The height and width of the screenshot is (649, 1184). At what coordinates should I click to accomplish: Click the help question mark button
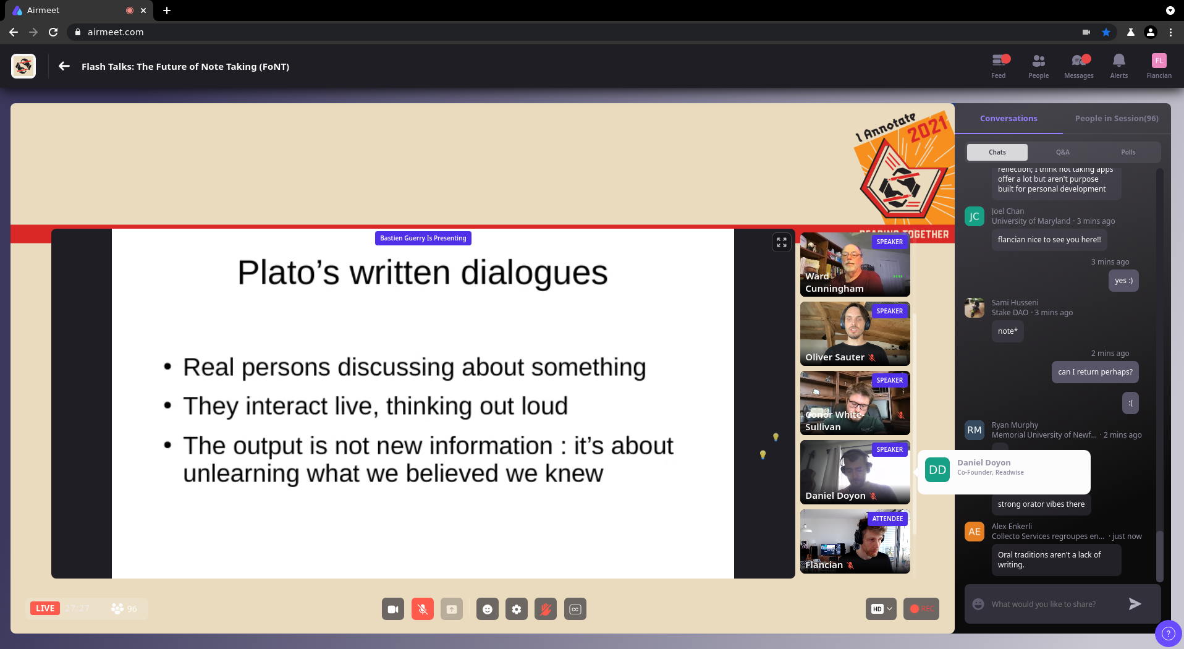pos(1168,633)
